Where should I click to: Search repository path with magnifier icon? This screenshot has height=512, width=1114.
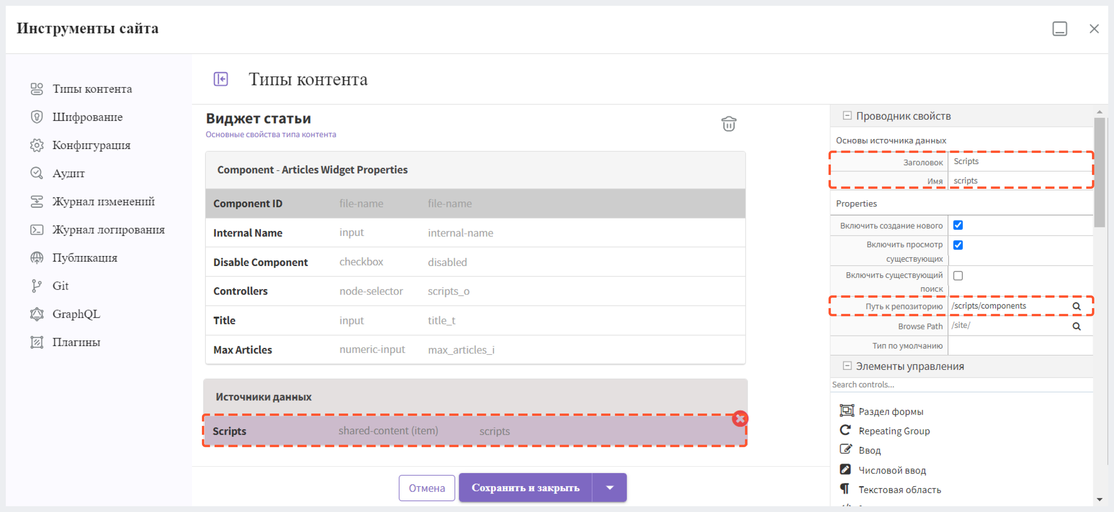click(1076, 306)
